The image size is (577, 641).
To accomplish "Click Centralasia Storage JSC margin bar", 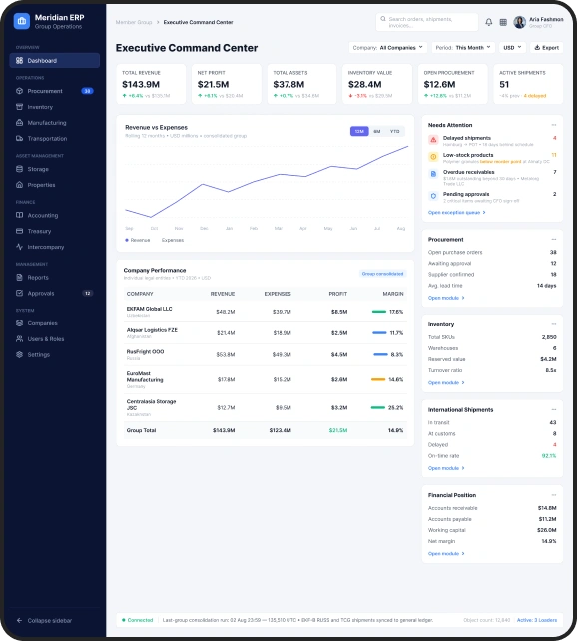I will (x=378, y=408).
